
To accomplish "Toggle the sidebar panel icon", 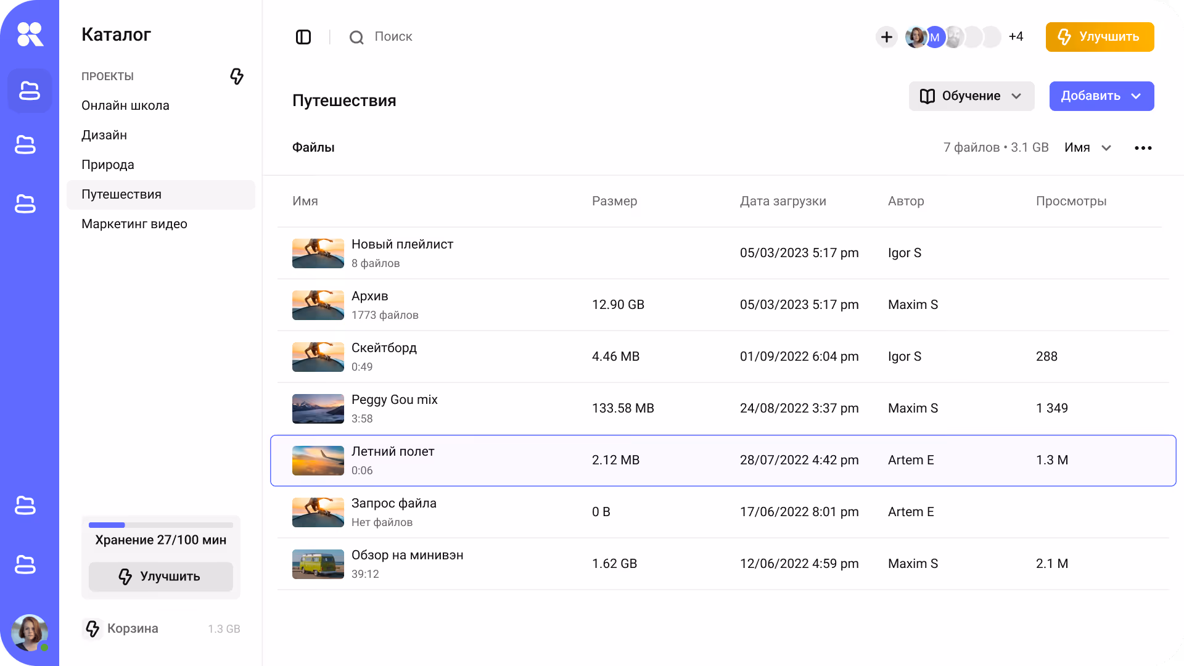I will point(303,37).
